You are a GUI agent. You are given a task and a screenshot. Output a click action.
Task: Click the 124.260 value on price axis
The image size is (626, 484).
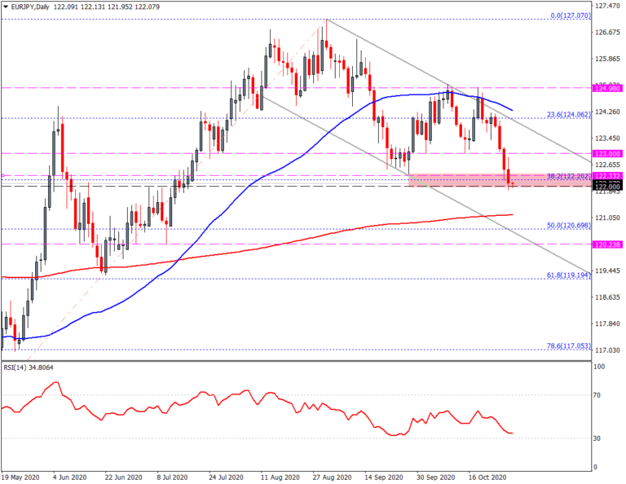(607, 112)
